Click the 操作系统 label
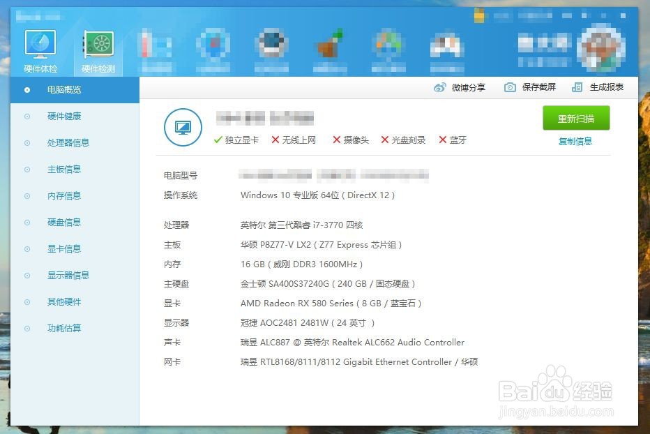650x434 pixels. pyautogui.click(x=181, y=195)
